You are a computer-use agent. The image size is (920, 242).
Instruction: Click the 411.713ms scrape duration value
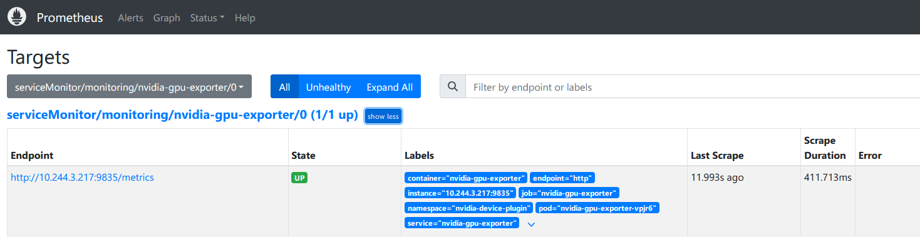click(x=828, y=178)
